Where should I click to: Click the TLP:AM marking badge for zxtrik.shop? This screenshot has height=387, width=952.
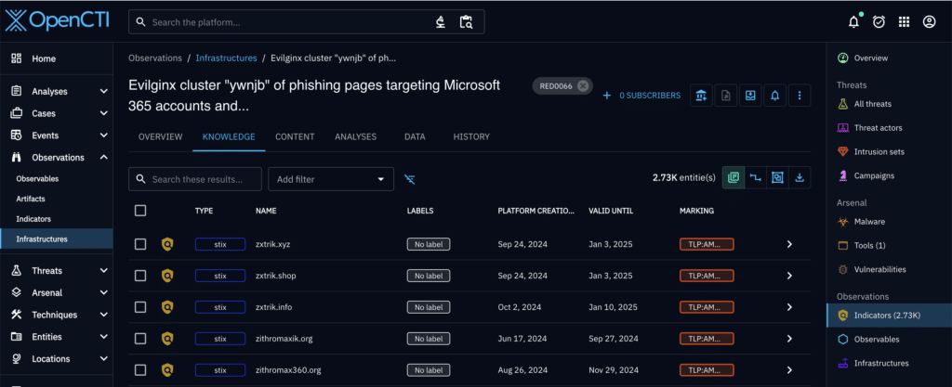[x=707, y=276]
